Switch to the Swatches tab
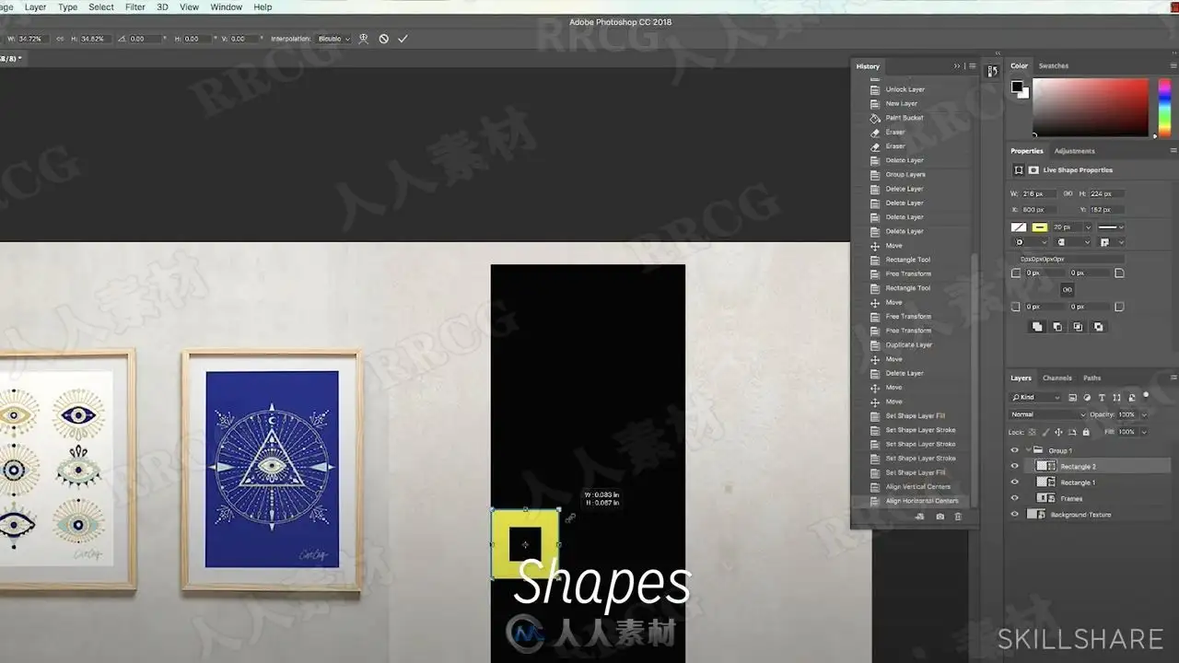 (1054, 66)
